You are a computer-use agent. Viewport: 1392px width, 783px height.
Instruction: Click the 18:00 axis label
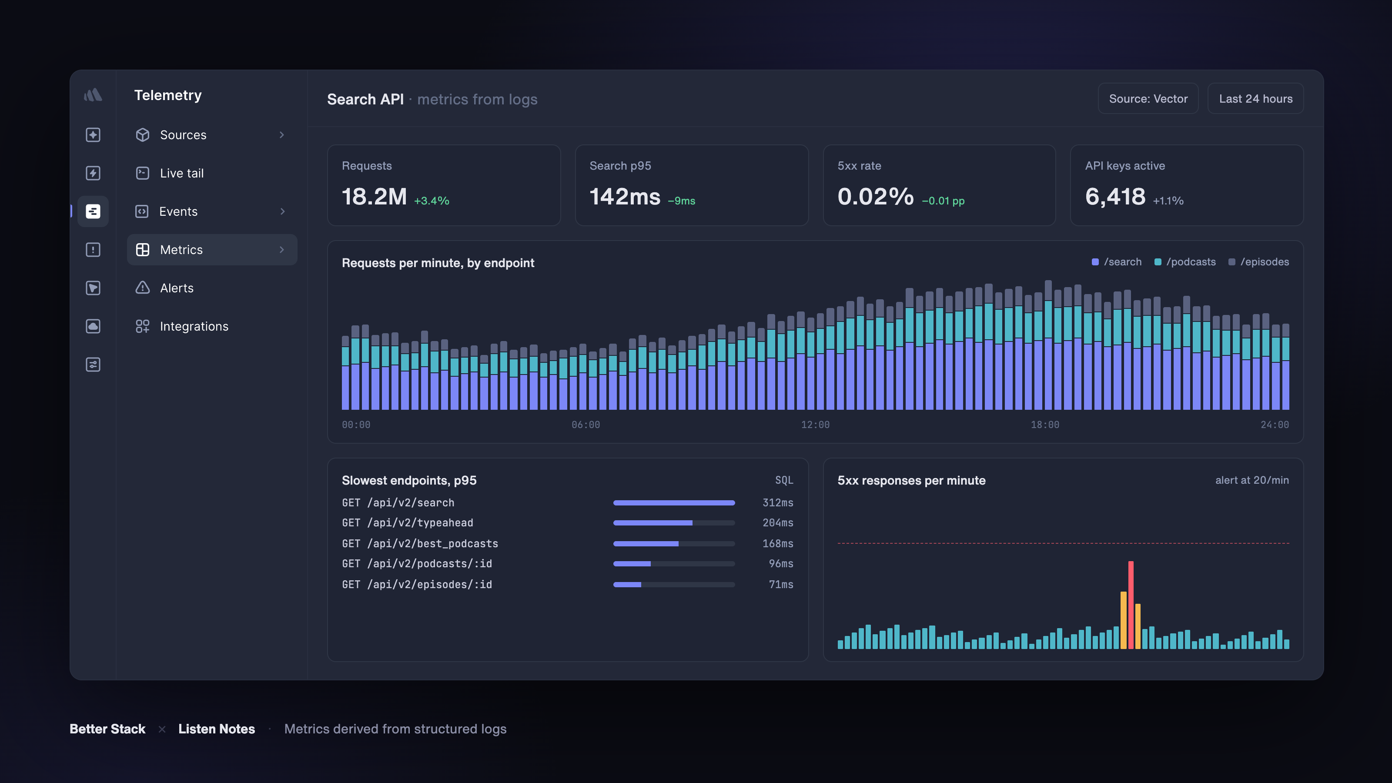click(1044, 425)
